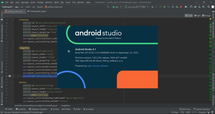Select the activity_main.xml editor tab
Image resolution: width=215 pixels, height=114 pixels.
point(15,11)
